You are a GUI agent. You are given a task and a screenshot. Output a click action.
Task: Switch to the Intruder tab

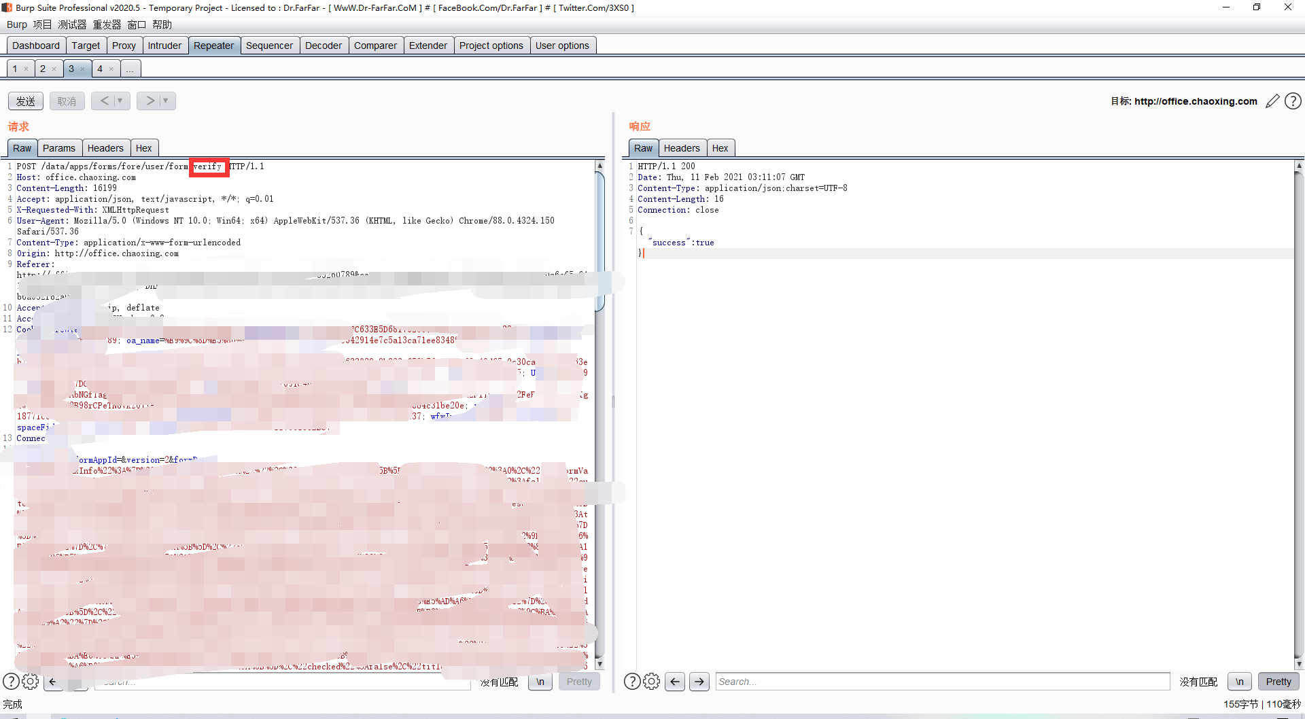[164, 46]
